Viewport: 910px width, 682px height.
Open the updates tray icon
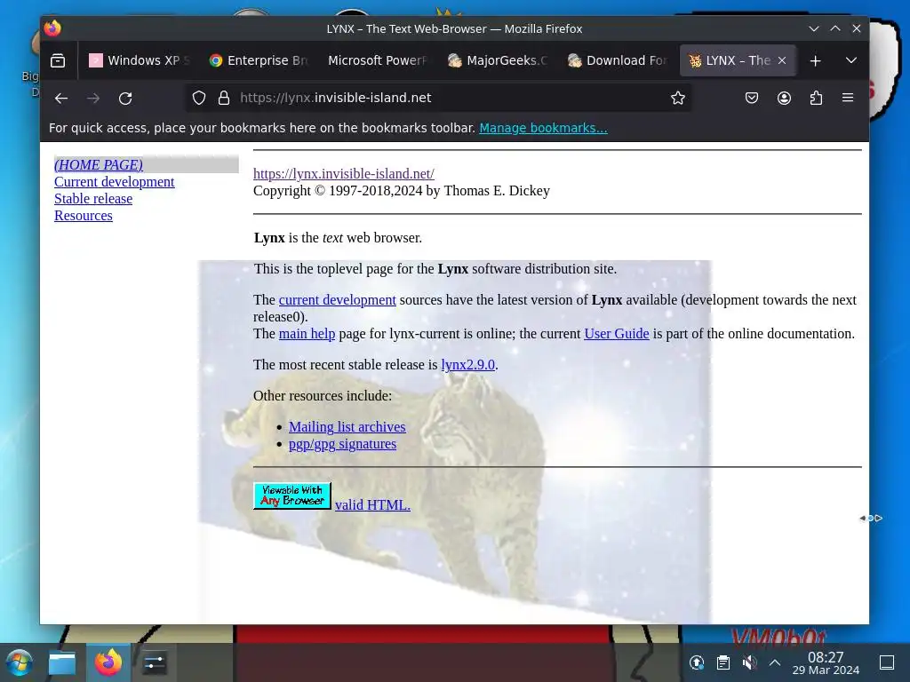pos(697,662)
